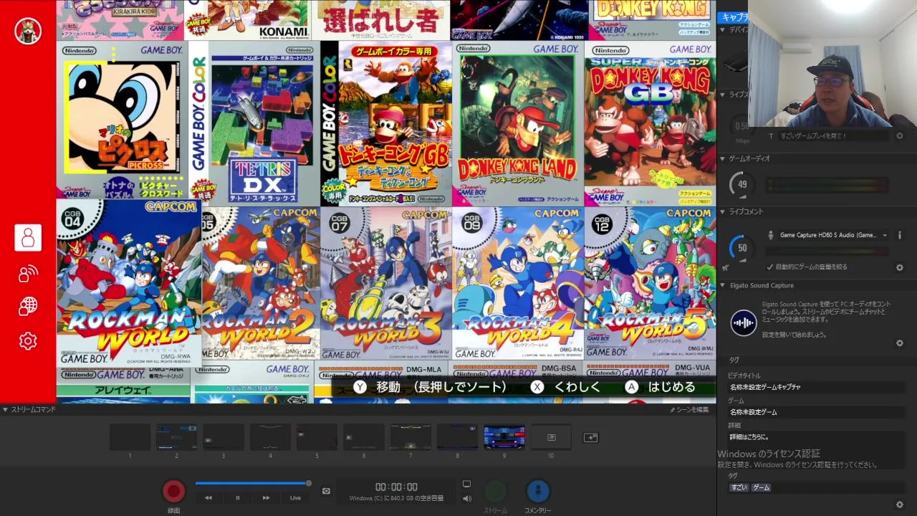The height and width of the screenshot is (516, 917).
Task: Open the Switch app settings gear
Action: (x=28, y=341)
